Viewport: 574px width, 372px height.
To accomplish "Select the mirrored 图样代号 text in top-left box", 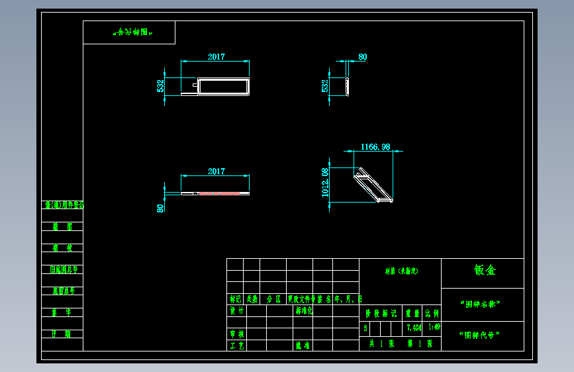I will tap(132, 32).
